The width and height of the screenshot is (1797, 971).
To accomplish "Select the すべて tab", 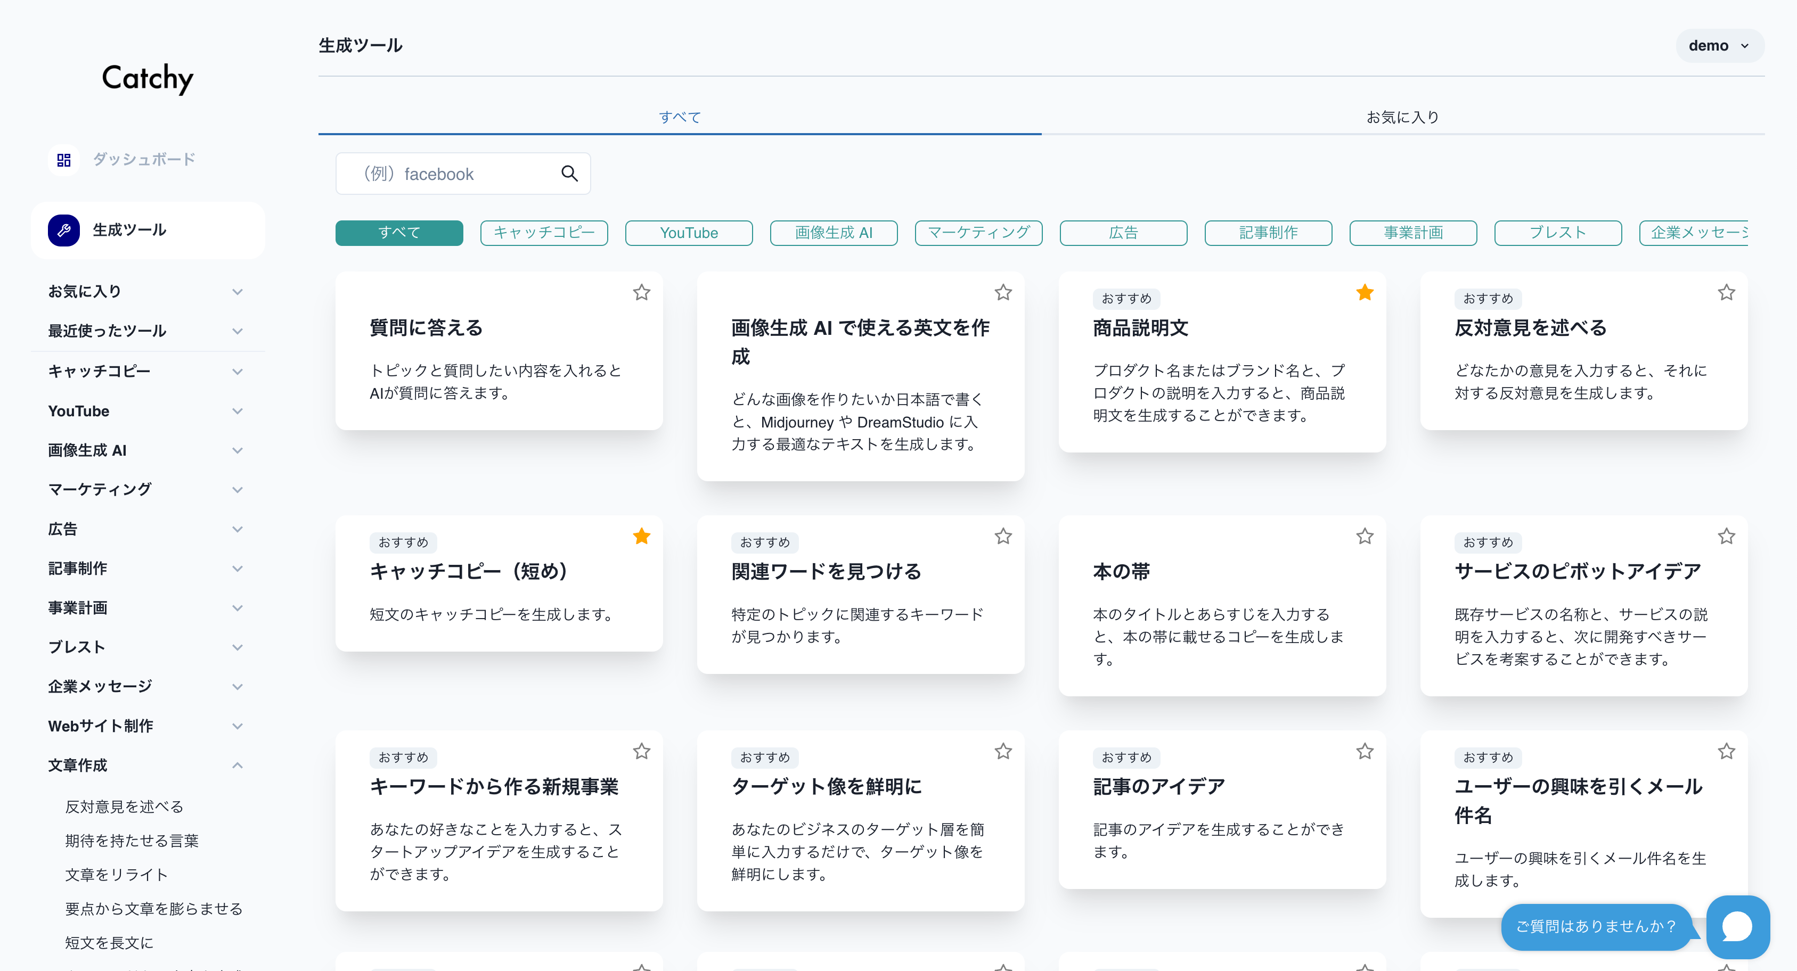I will (x=680, y=117).
